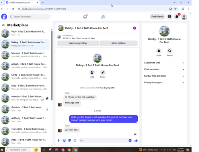Open the account profile menu
The image size is (199, 152).
pyautogui.click(x=184, y=17)
